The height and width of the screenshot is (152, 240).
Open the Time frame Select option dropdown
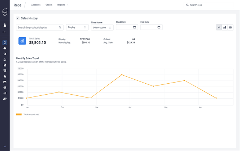click(x=102, y=28)
